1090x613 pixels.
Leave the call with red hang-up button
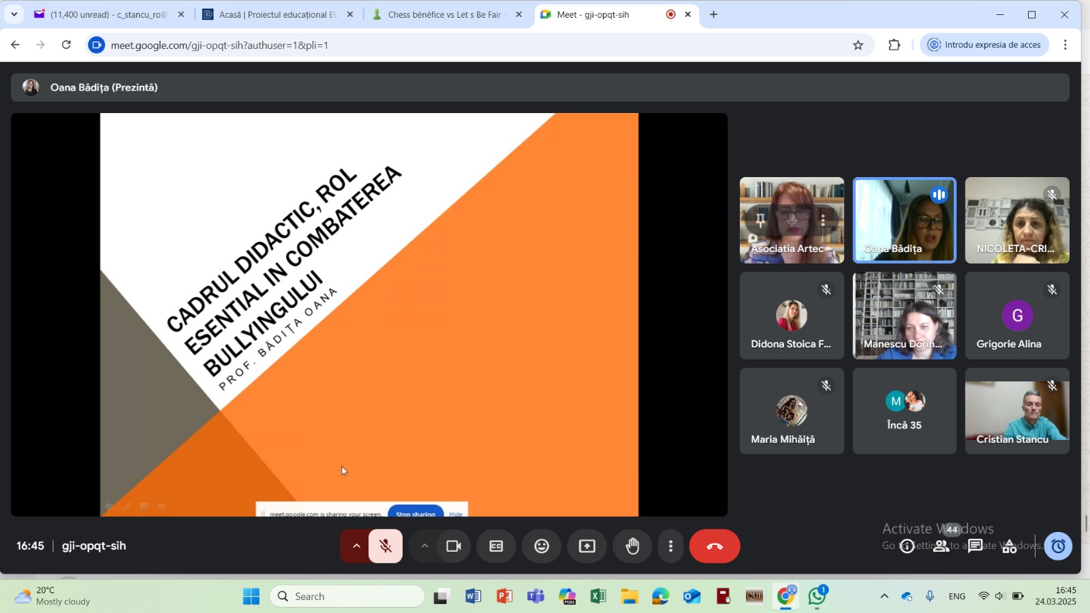(x=714, y=546)
